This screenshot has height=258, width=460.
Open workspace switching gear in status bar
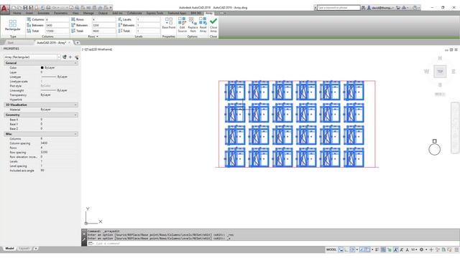click(421, 249)
